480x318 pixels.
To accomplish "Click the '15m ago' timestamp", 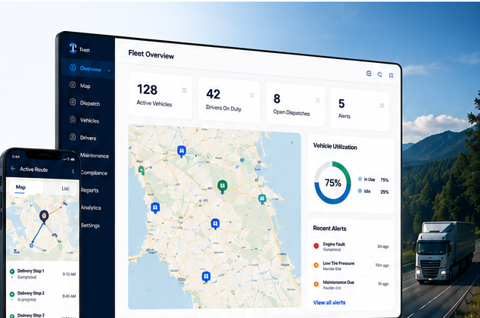I will tap(382, 265).
